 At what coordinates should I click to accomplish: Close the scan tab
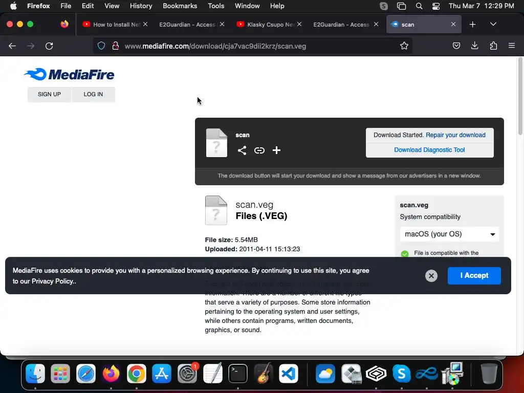coord(453,25)
